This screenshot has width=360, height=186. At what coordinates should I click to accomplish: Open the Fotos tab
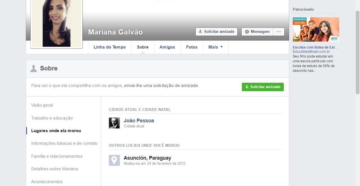coord(192,47)
